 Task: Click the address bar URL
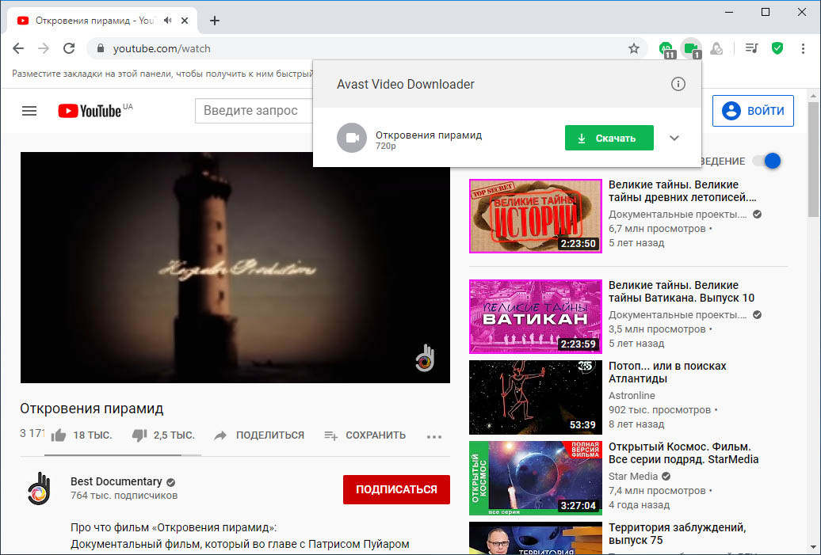click(x=162, y=48)
